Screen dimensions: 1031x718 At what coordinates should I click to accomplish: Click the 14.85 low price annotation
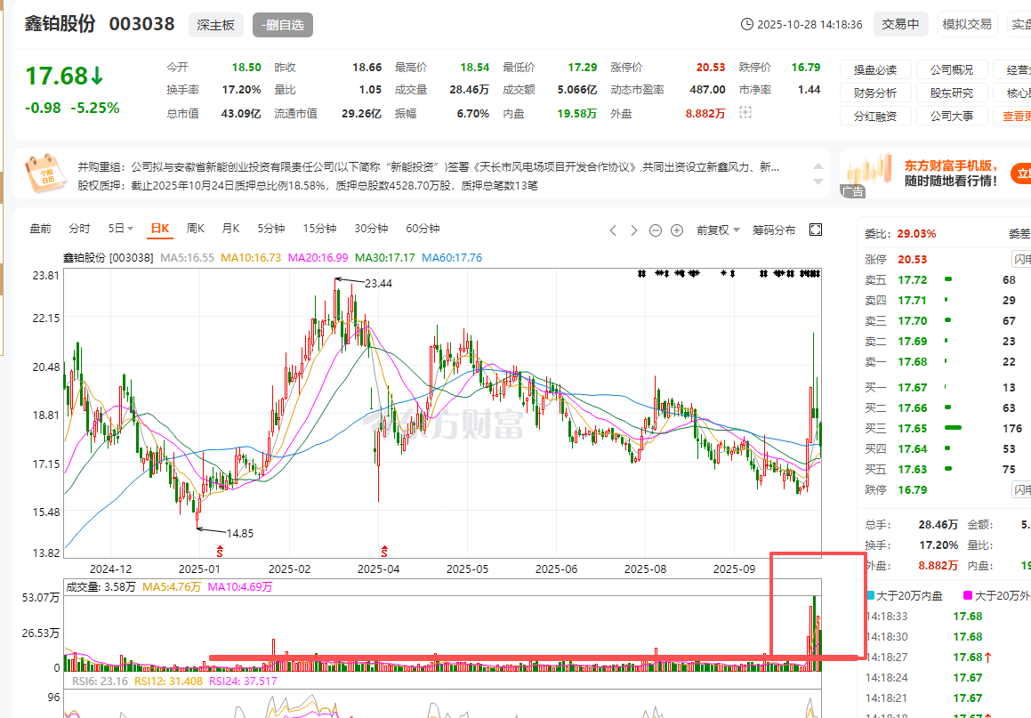tap(239, 533)
